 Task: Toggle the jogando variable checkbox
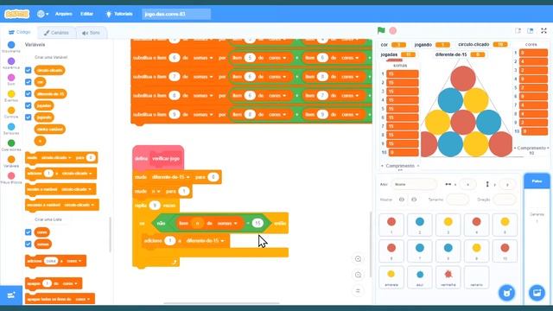pyautogui.click(x=29, y=117)
